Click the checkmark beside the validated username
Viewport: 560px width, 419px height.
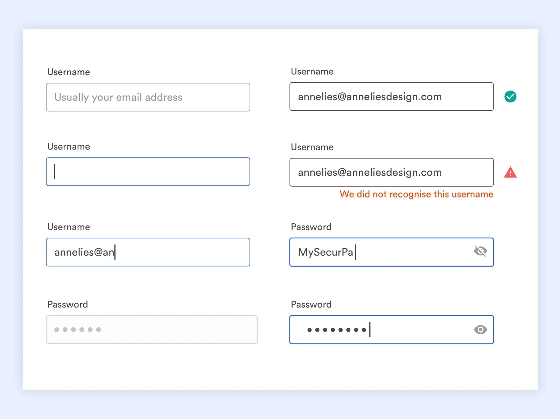point(510,97)
